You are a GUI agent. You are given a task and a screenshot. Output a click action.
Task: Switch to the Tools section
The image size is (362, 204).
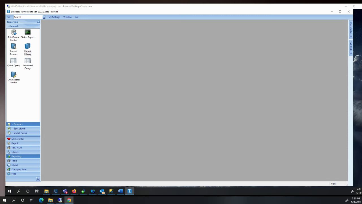(x=23, y=161)
